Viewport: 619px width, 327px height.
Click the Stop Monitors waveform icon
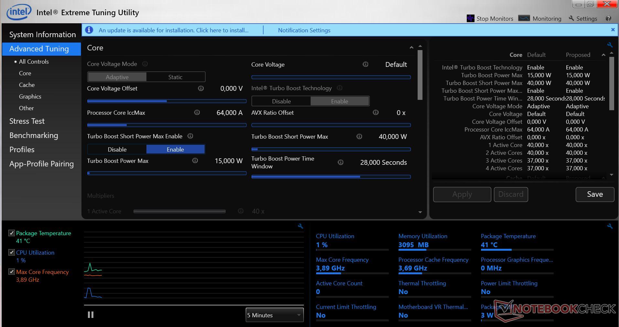pos(470,18)
